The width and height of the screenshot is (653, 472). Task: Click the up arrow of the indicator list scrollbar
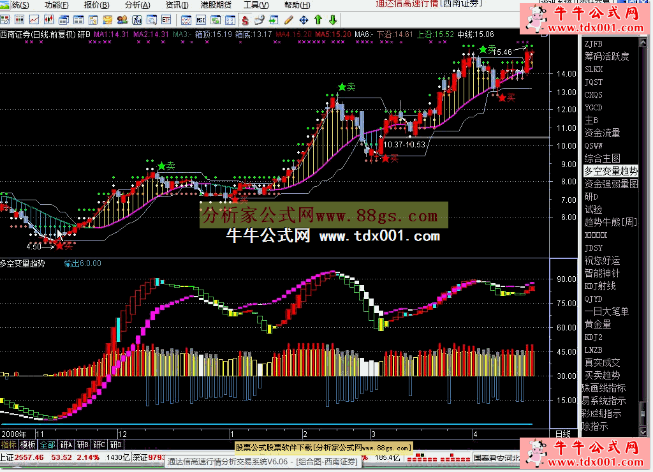click(x=642, y=41)
